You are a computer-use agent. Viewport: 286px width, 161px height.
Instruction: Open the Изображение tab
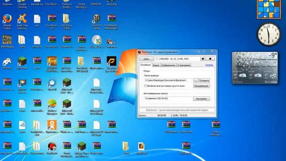(168, 65)
